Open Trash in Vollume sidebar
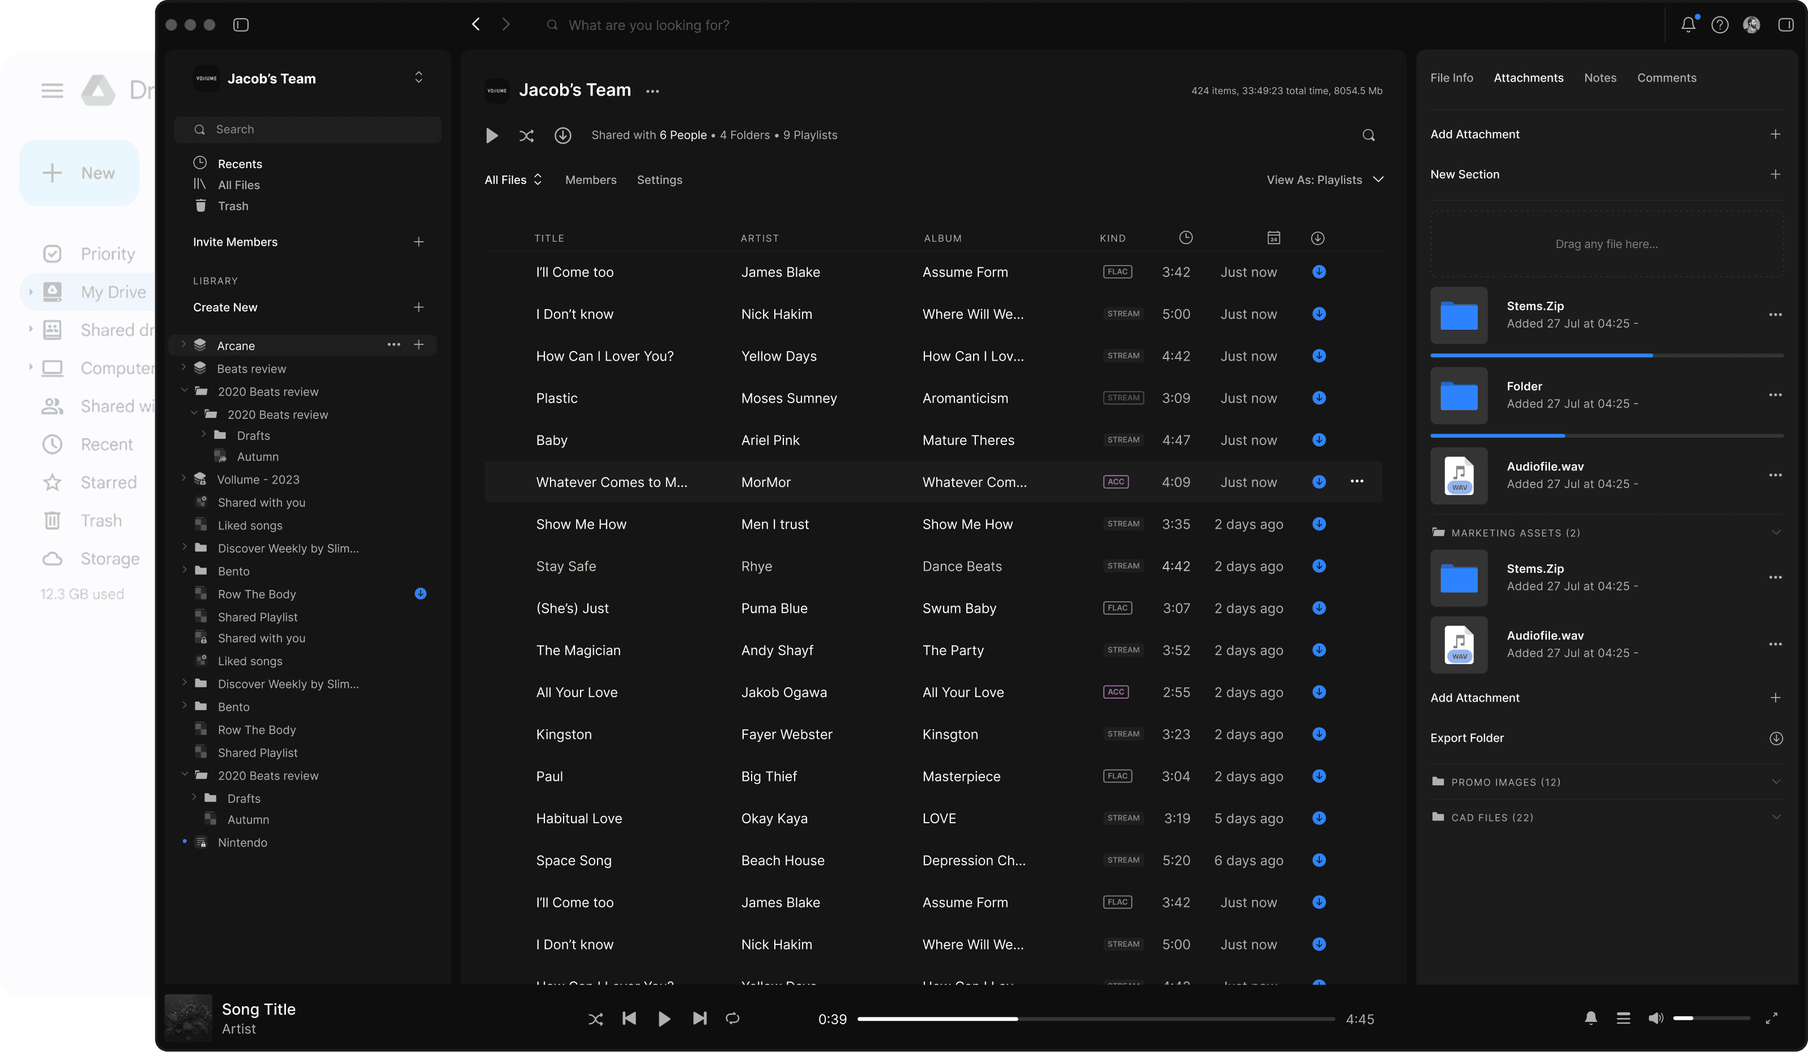 tap(221, 206)
